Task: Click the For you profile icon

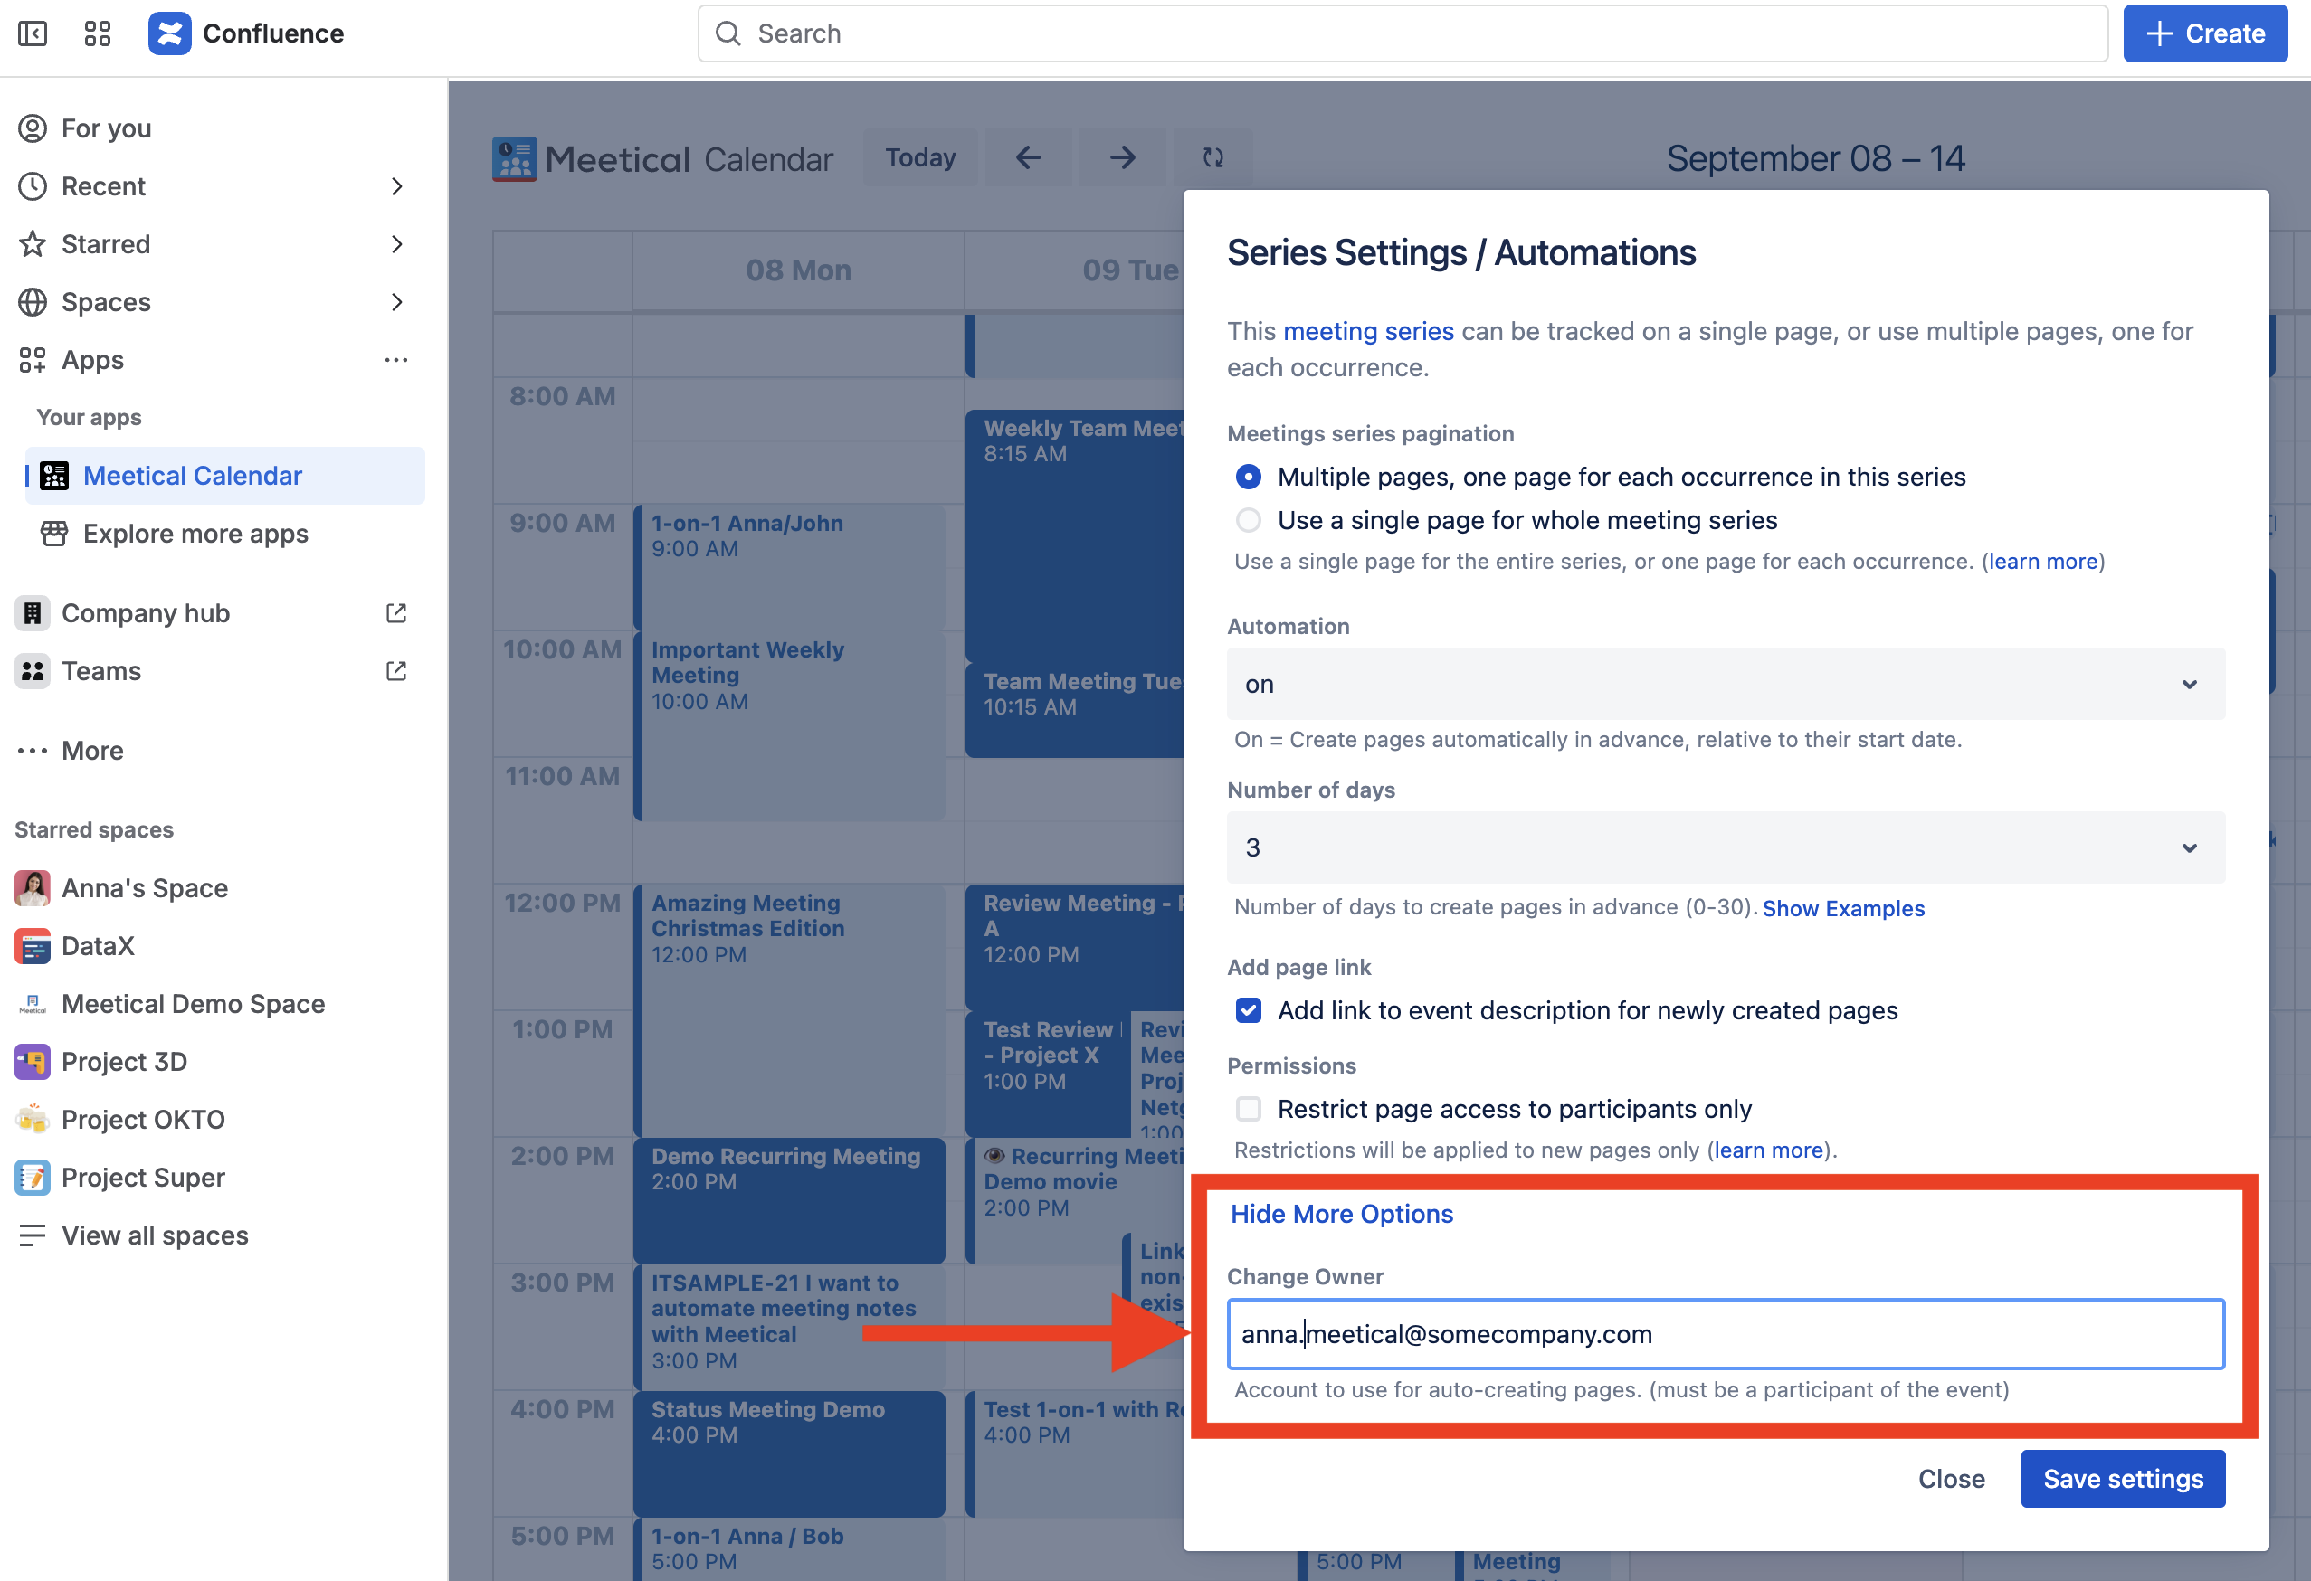Action: click(x=33, y=128)
